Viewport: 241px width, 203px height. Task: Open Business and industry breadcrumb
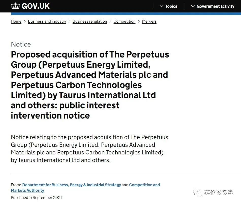coord(47,21)
